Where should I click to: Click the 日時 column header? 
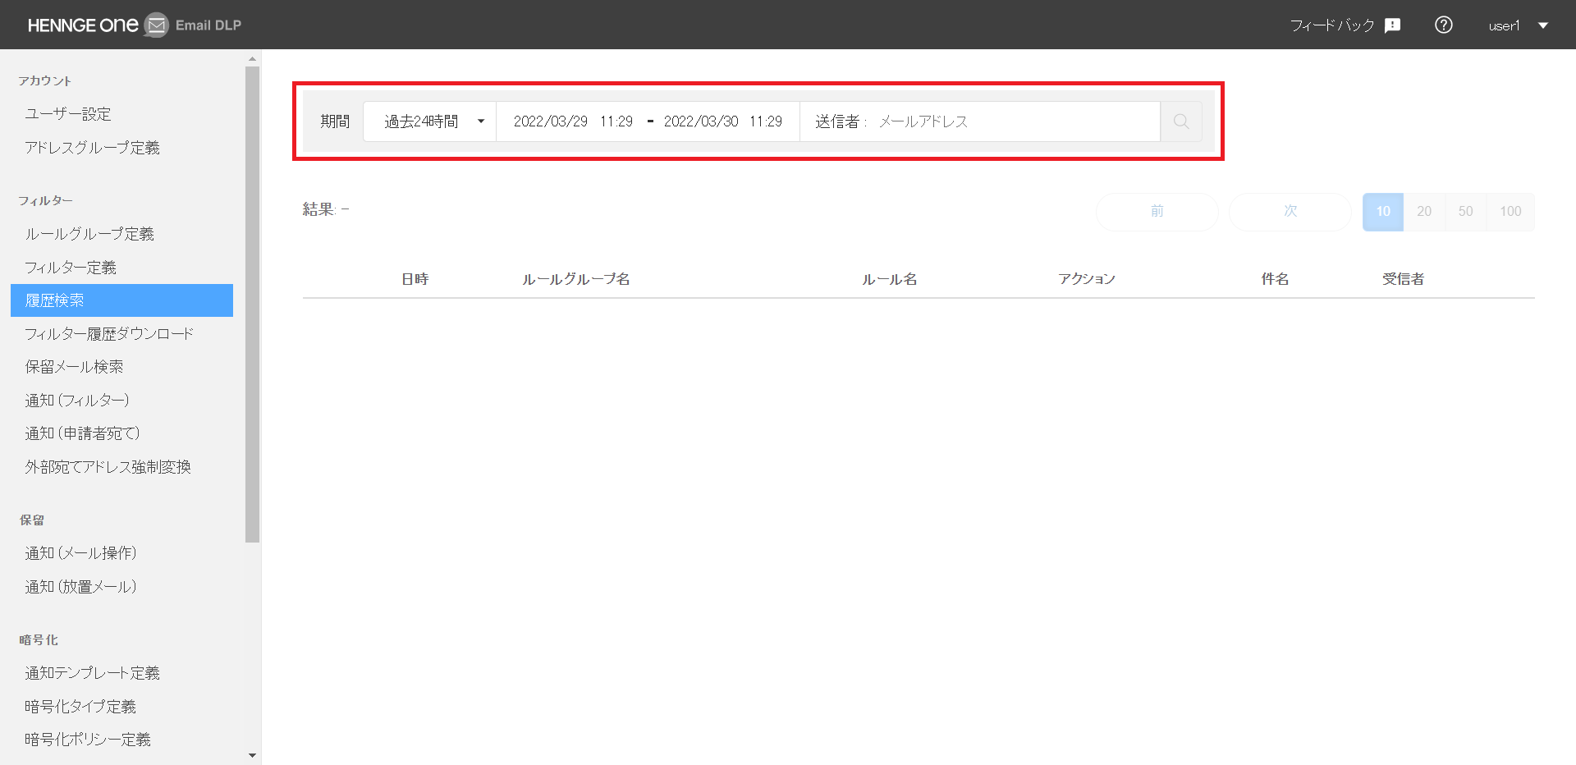coord(415,279)
